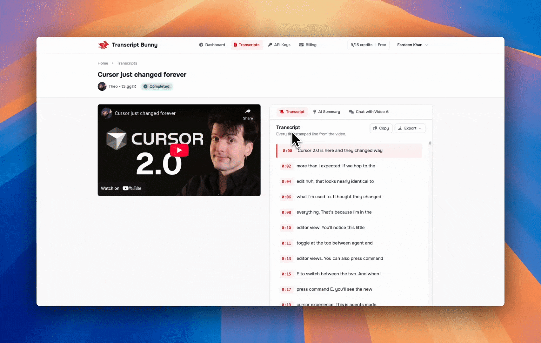Open the API Keys page

coord(279,45)
